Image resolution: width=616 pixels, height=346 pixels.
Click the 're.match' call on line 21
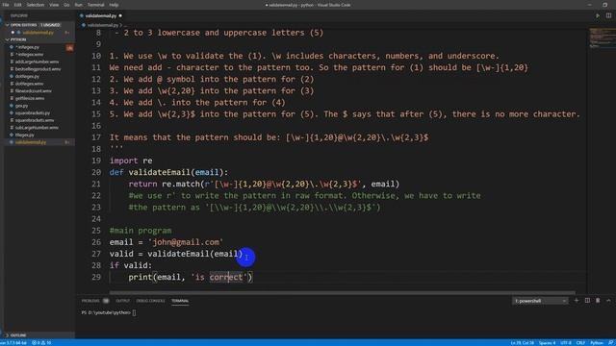coord(181,184)
